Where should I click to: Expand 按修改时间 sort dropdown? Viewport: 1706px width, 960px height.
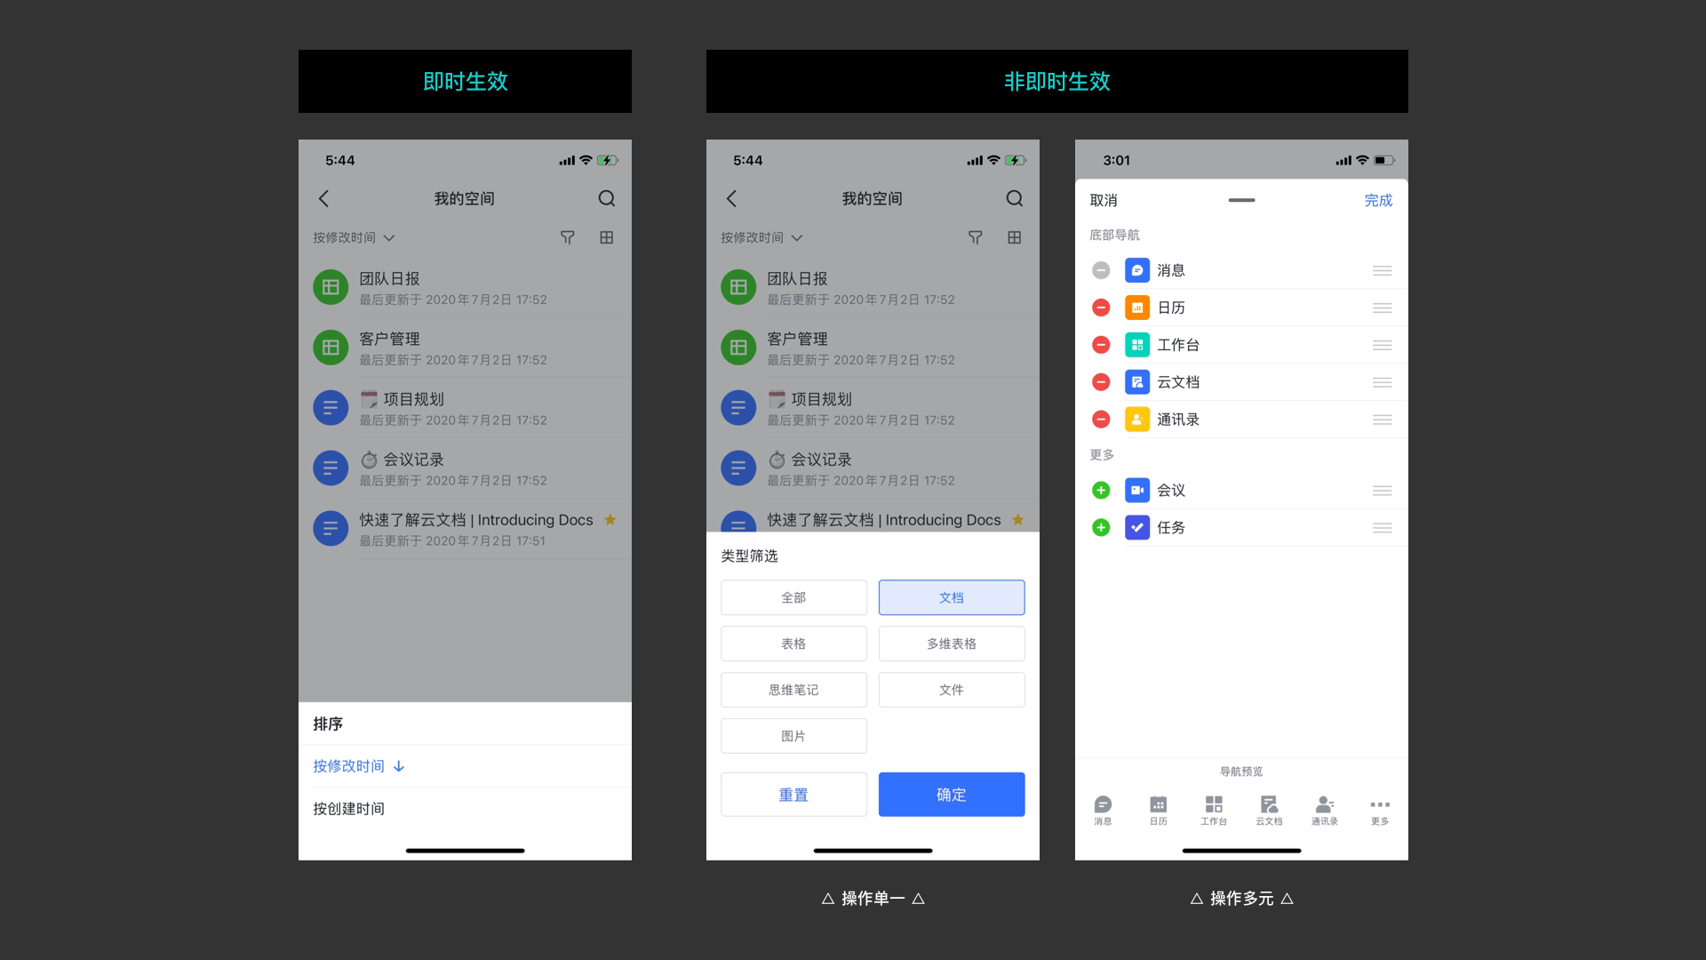point(352,238)
